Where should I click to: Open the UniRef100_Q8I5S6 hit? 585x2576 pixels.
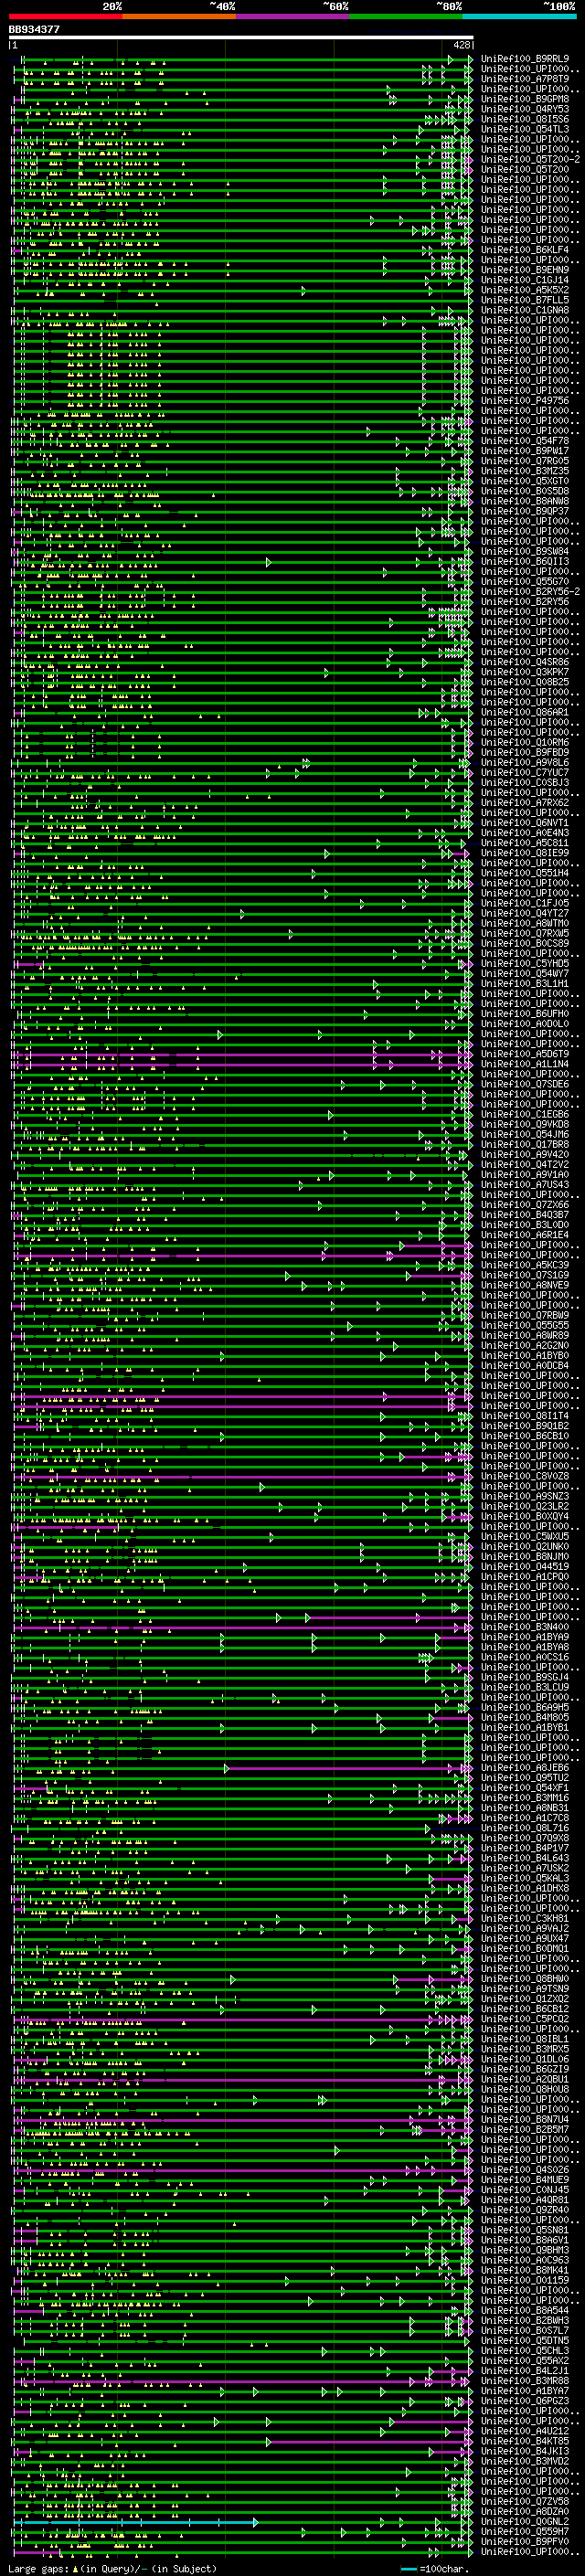click(x=525, y=119)
